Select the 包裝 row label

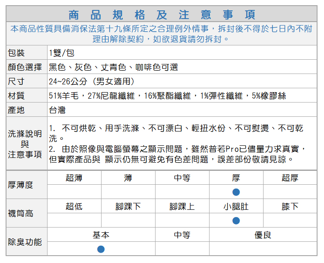16,53
